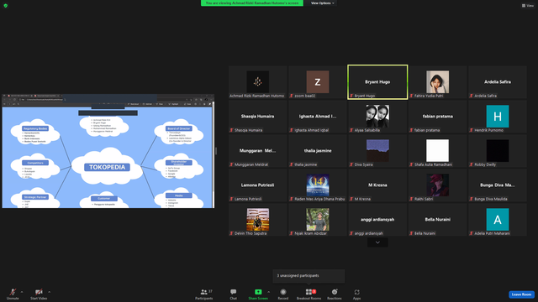Select the fabian pratama tile
This screenshot has height=302, width=538.
click(x=437, y=117)
